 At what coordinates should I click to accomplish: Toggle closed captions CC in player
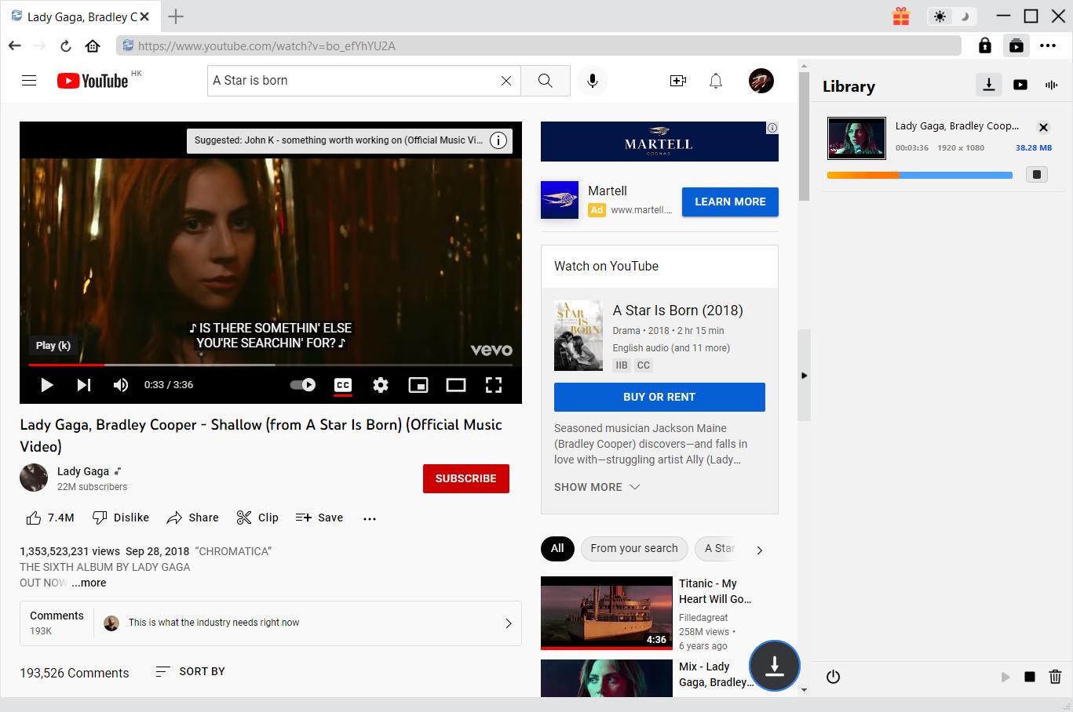(x=343, y=384)
